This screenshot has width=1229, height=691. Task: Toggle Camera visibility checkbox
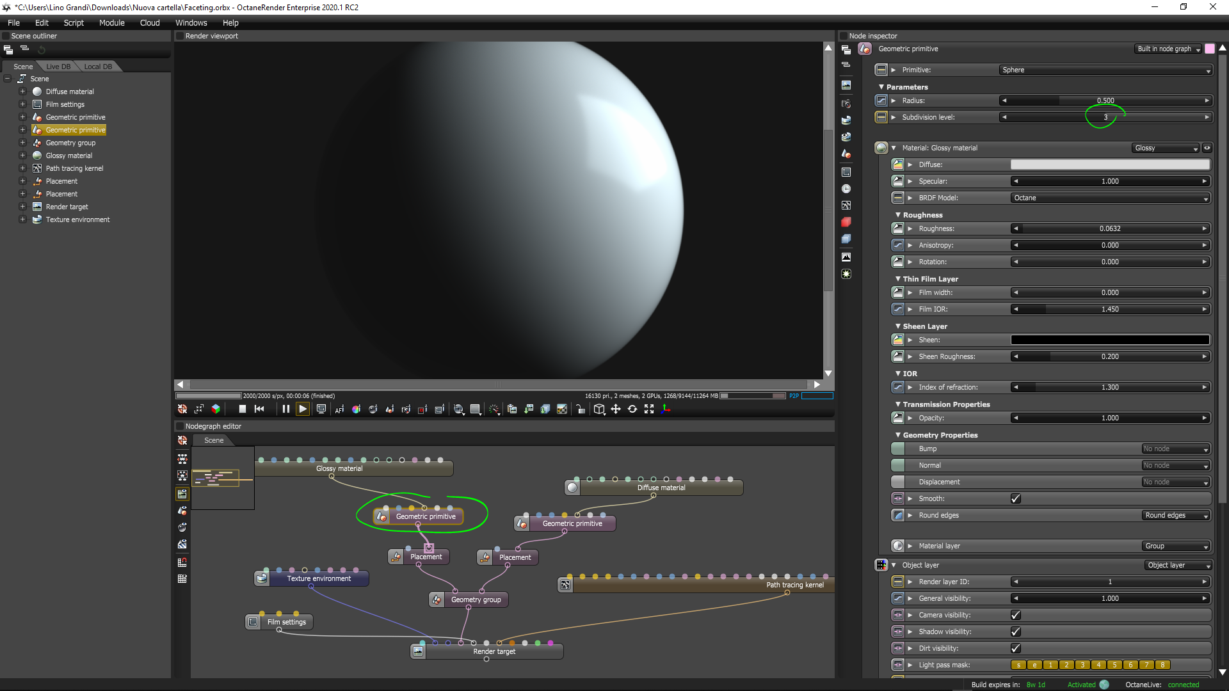[x=1015, y=615]
